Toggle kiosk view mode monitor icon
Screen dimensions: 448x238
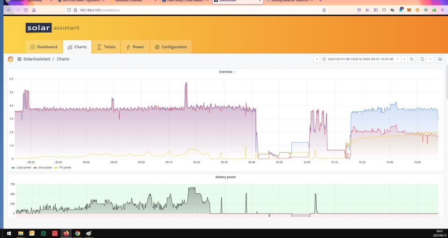click(440, 59)
